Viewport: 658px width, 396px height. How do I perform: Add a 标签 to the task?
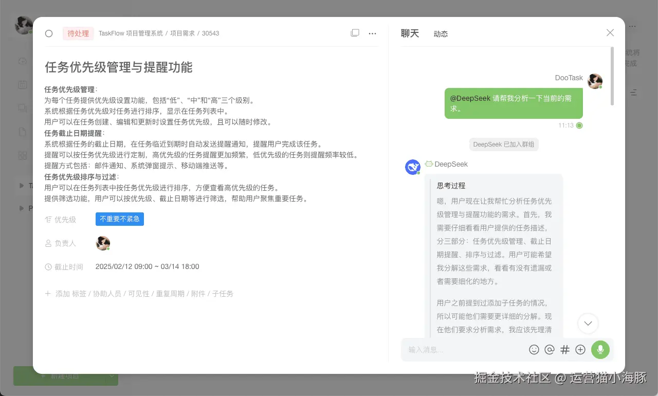(x=79, y=294)
